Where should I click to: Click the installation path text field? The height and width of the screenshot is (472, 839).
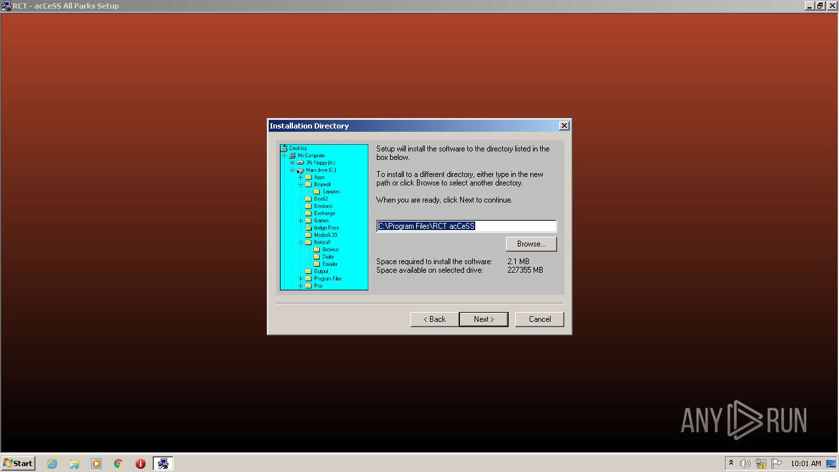coord(466,226)
